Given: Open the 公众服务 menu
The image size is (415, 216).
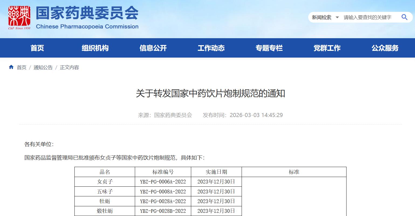Looking at the screenshot, I should coord(385,48).
